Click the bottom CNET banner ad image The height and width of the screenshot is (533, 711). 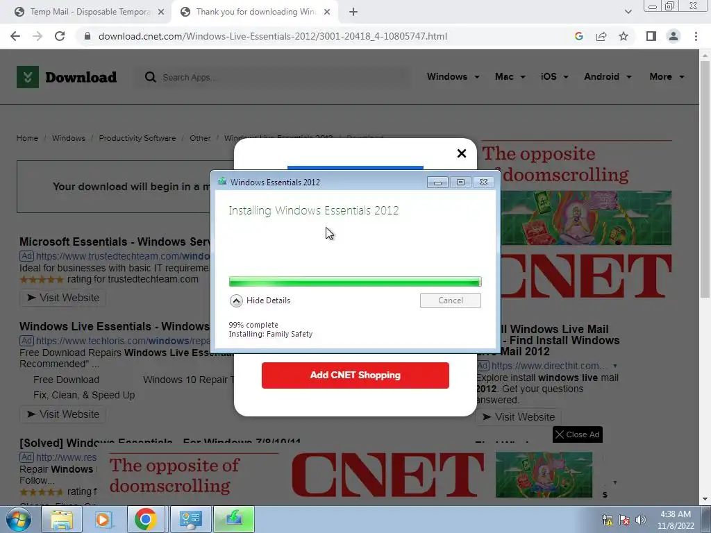(x=351, y=476)
